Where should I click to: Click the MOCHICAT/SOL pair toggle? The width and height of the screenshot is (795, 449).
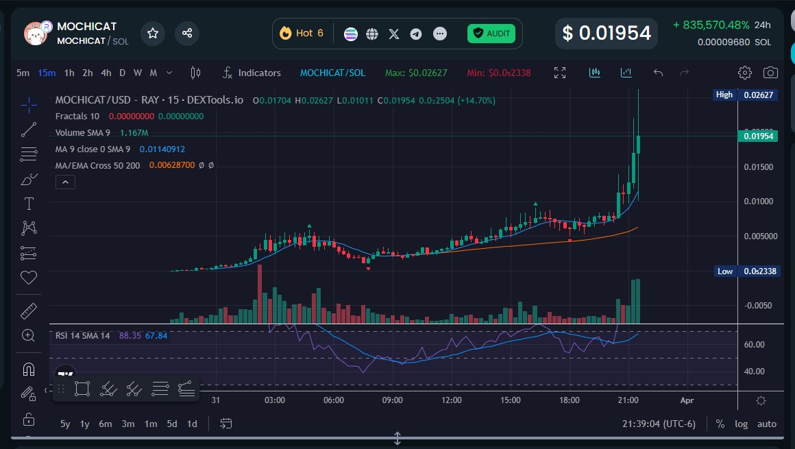coord(332,73)
